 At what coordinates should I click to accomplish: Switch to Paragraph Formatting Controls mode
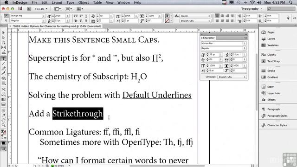click(x=6, y=20)
